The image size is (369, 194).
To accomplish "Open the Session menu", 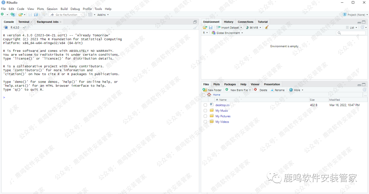I will tap(52, 9).
